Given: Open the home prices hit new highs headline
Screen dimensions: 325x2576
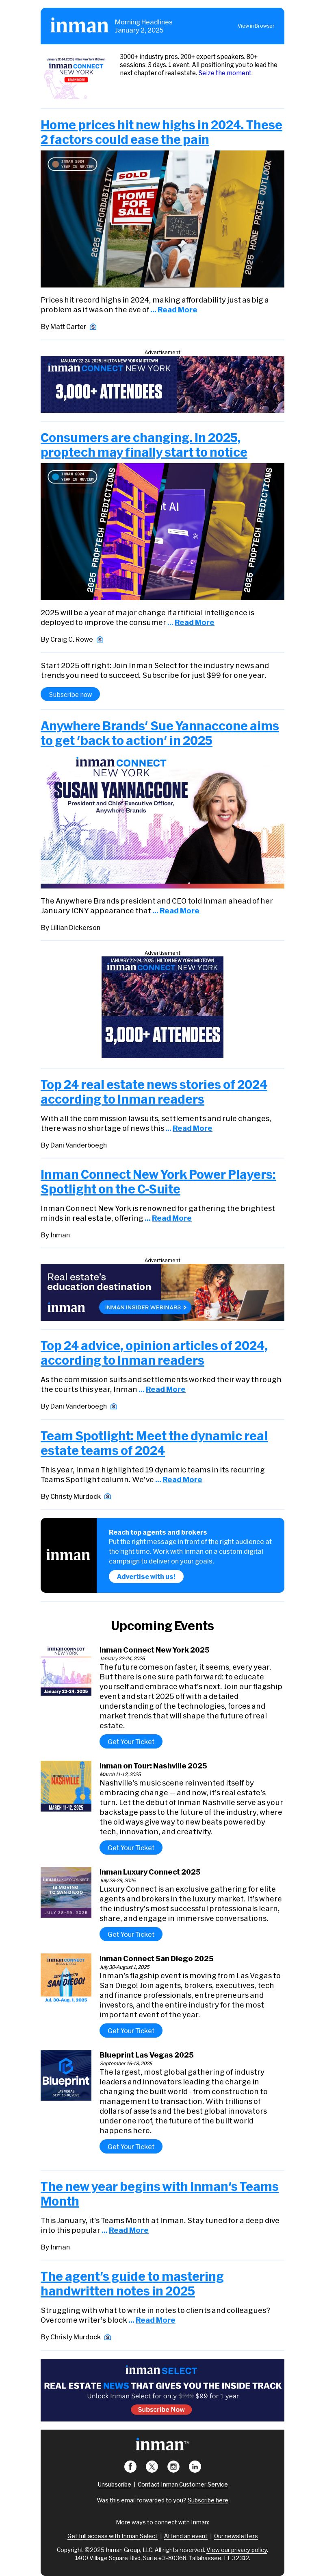Looking at the screenshot, I should pos(161,132).
